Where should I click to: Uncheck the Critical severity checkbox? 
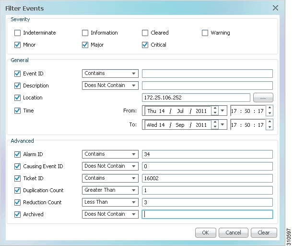tap(145, 45)
